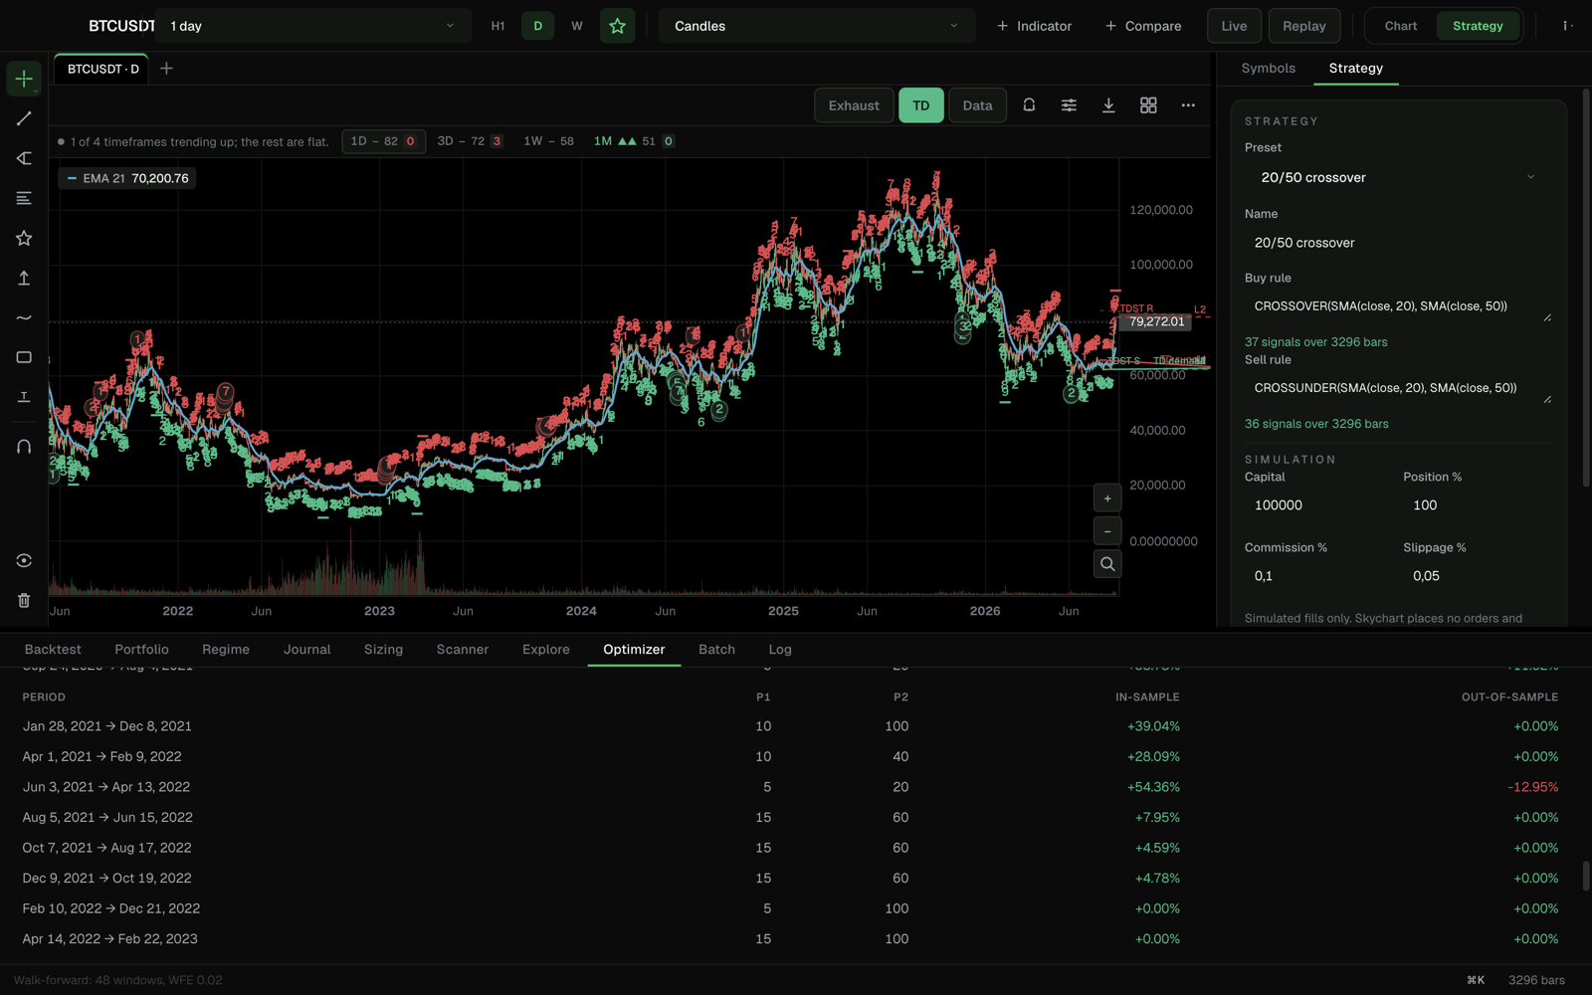Click the 3D – 72 timeframe chip

point(470,141)
